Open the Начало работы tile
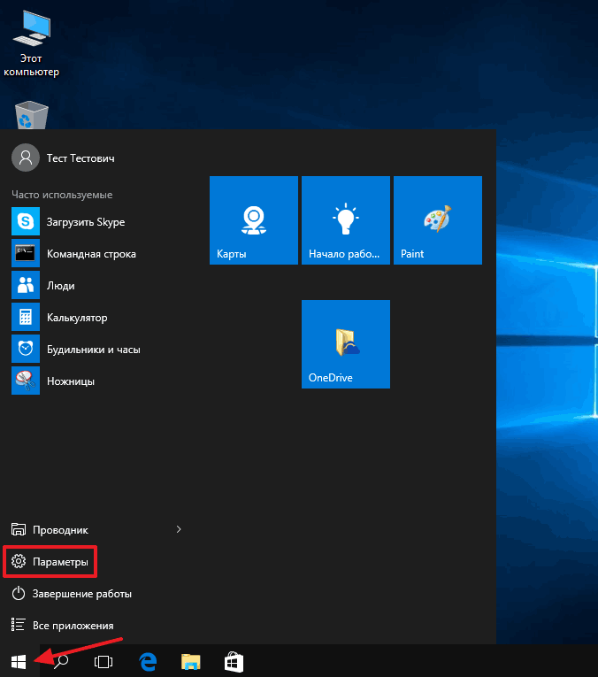The image size is (598, 677). (346, 220)
